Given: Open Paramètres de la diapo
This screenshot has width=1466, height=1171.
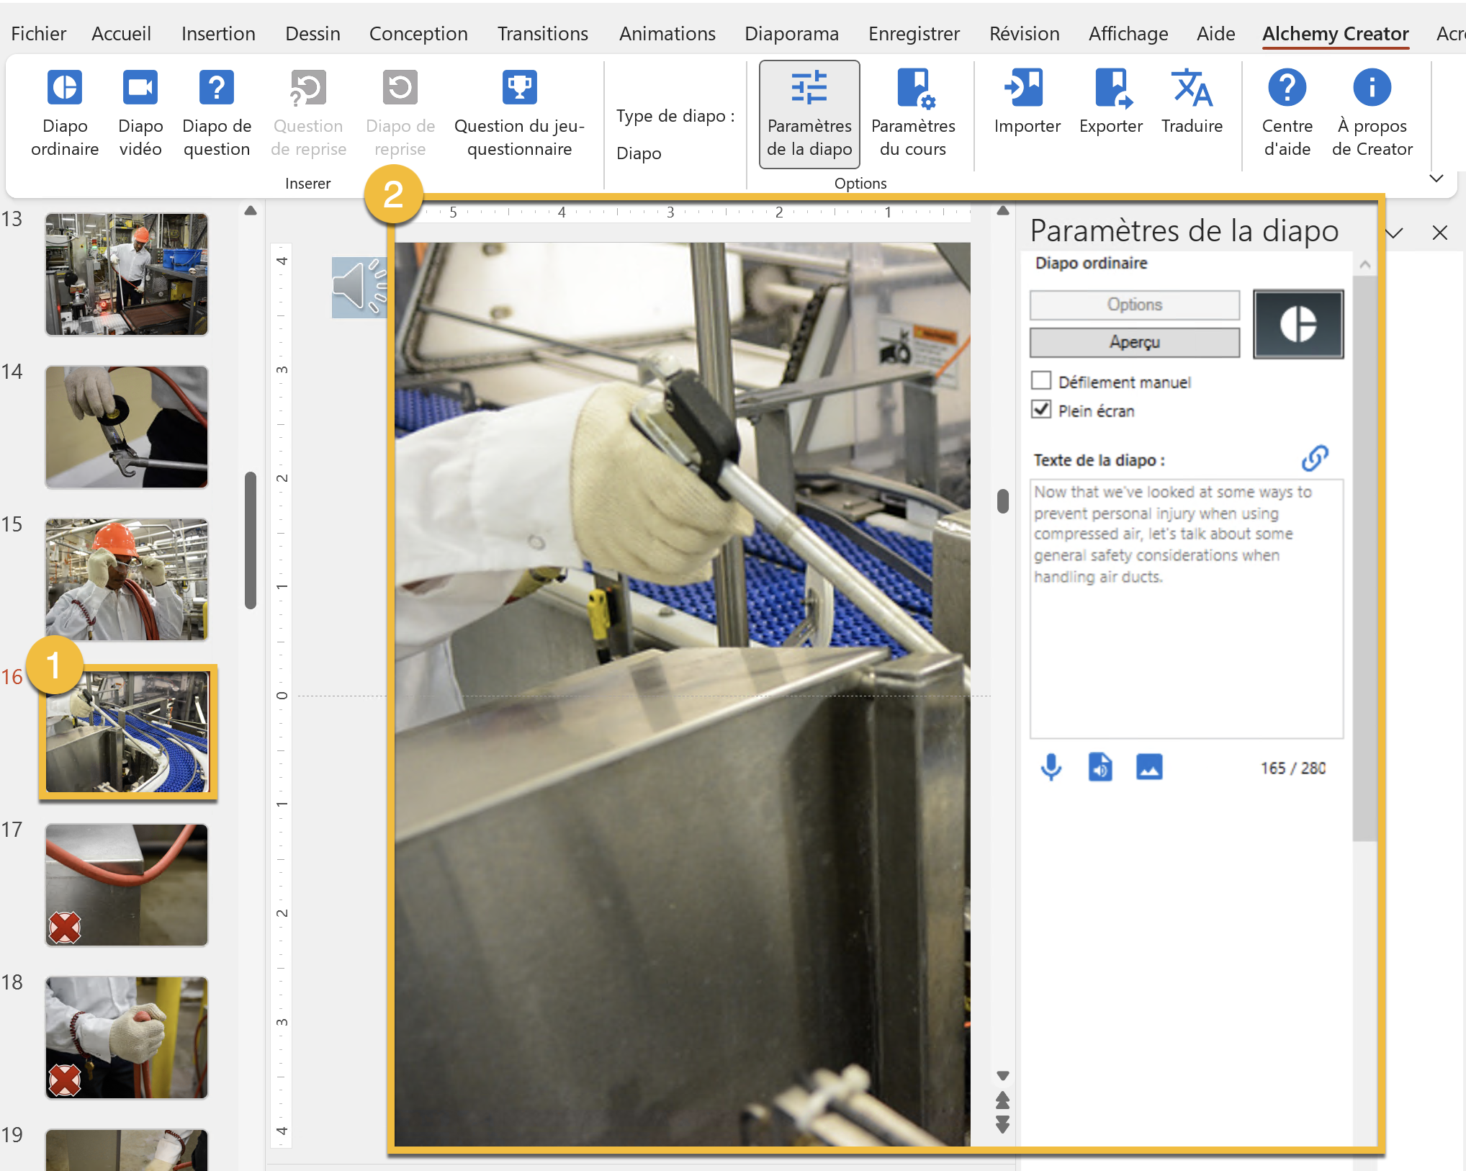Looking at the screenshot, I should 809,115.
